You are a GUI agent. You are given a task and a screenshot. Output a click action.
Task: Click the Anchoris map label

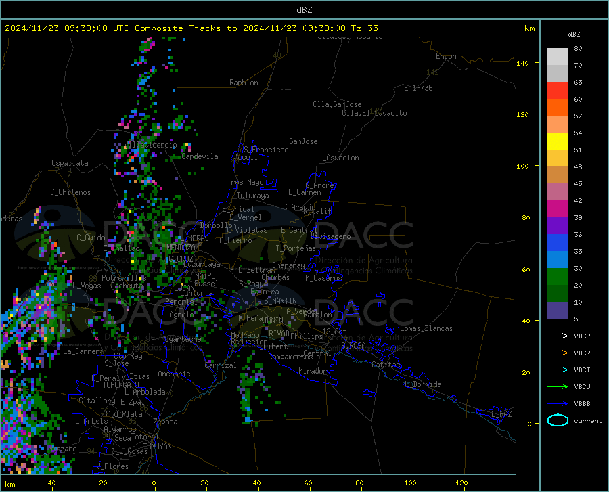(174, 374)
